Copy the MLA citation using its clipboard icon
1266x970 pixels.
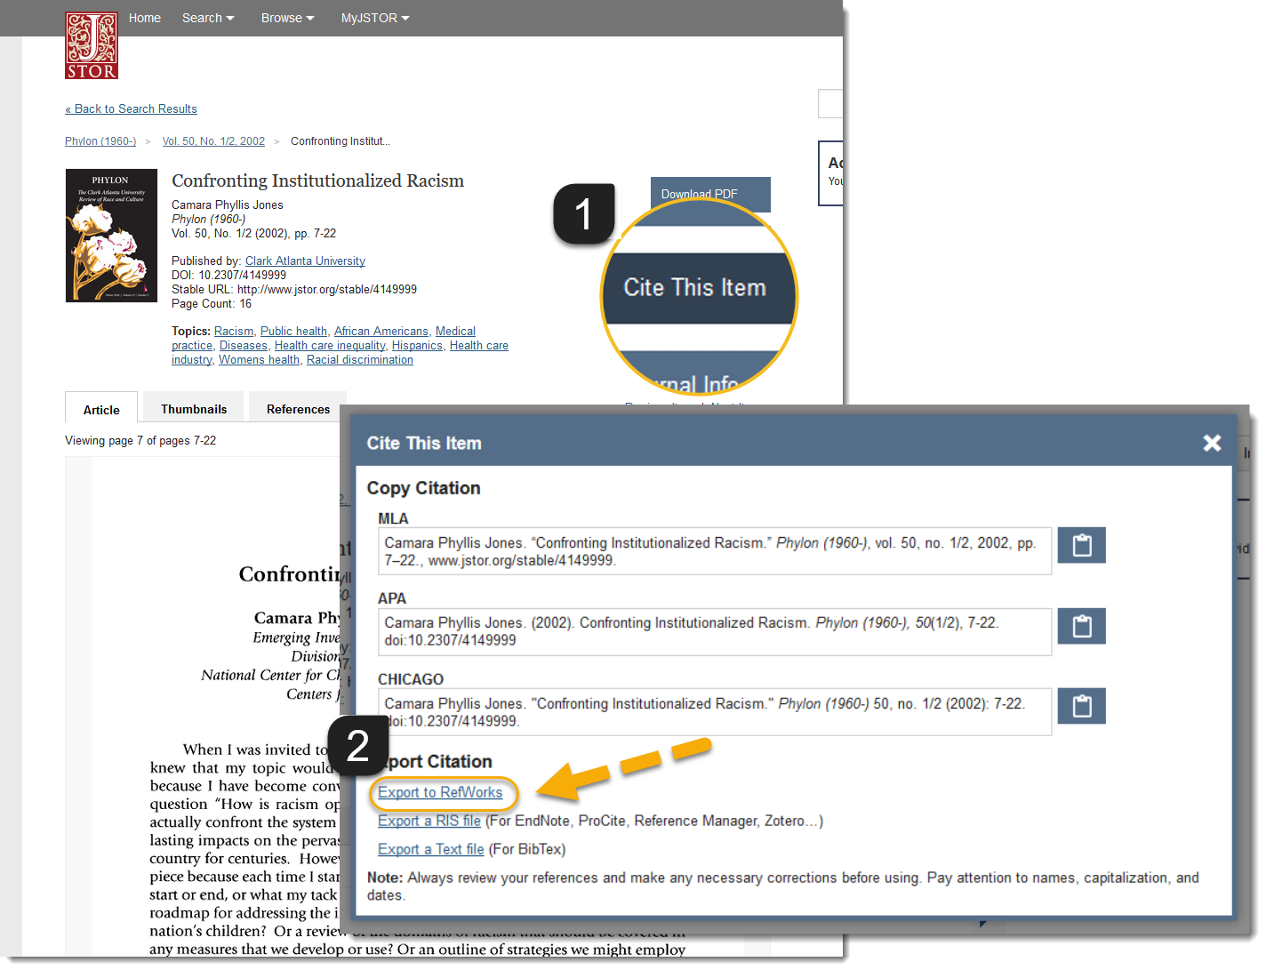[x=1081, y=545]
